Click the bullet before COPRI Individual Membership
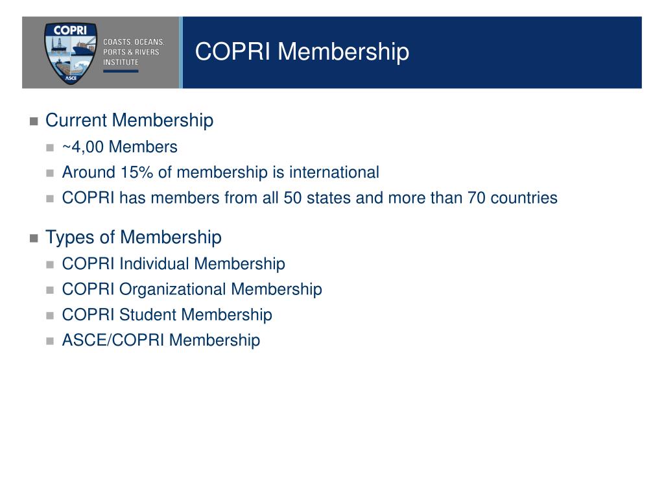Image resolution: width=664 pixels, height=498 pixels. tap(50, 265)
